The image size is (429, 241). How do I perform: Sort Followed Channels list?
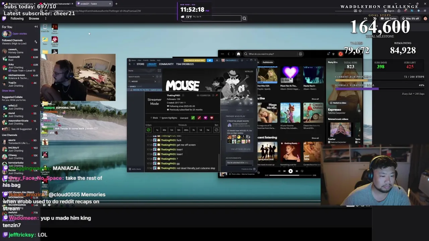point(36,42)
